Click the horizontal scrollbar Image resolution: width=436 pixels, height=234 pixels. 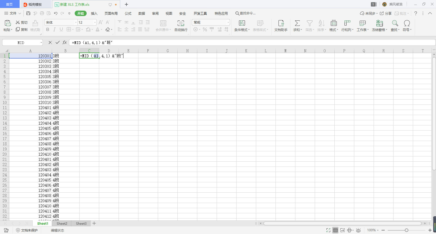click(343, 223)
